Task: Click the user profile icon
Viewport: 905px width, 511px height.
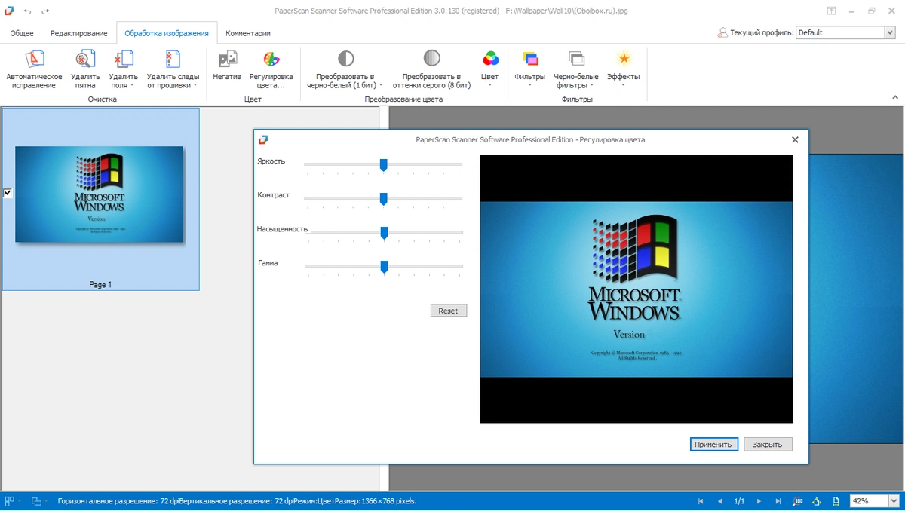Action: click(722, 33)
